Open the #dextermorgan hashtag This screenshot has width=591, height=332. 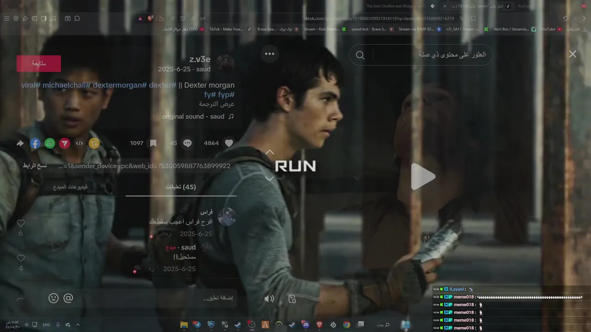[120, 85]
